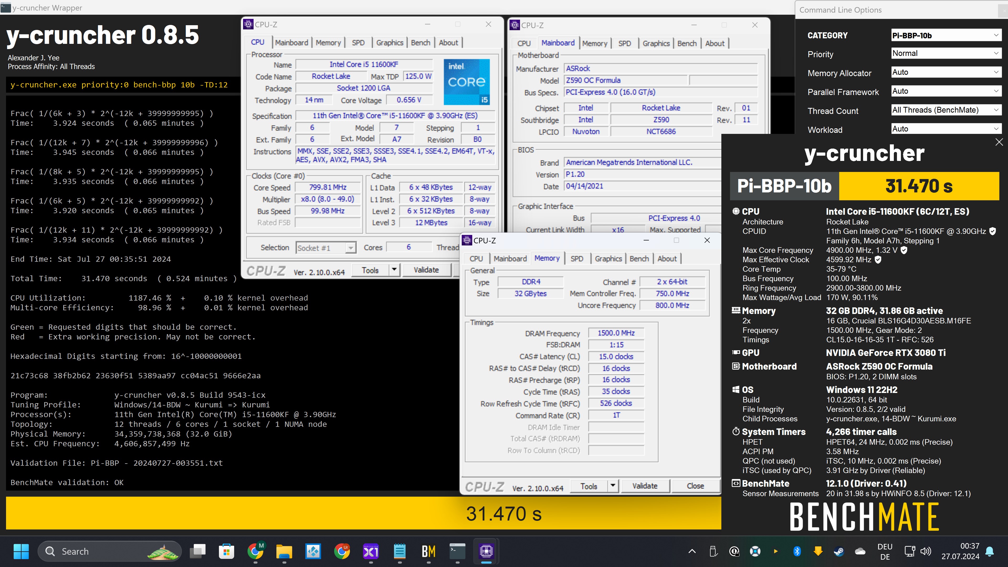Open the notification bell
1008x567 pixels.
click(x=990, y=551)
